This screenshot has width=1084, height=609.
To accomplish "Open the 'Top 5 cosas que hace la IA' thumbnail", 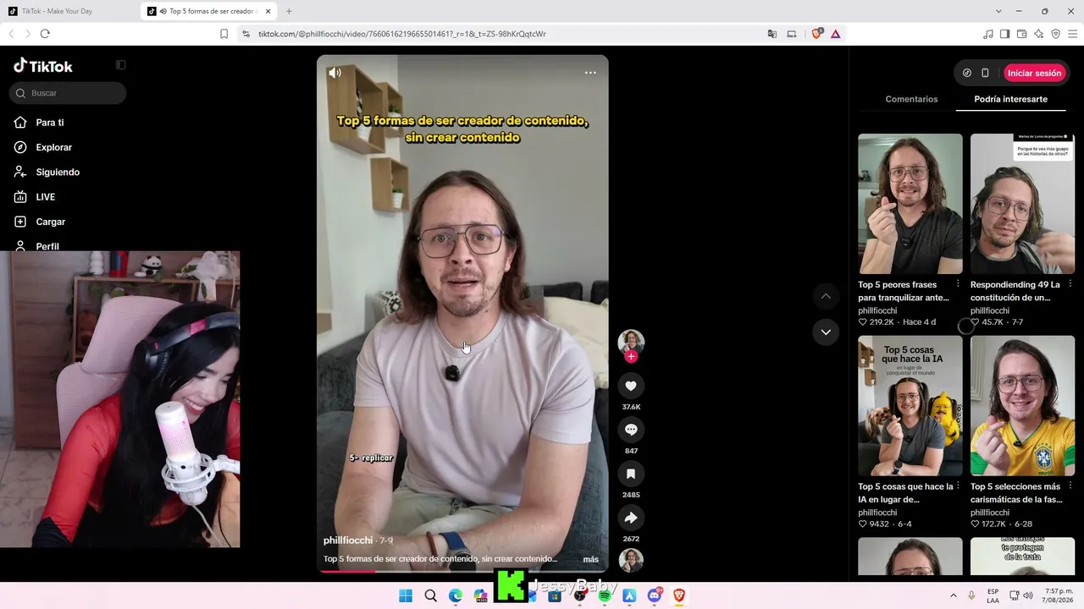I will tap(910, 406).
